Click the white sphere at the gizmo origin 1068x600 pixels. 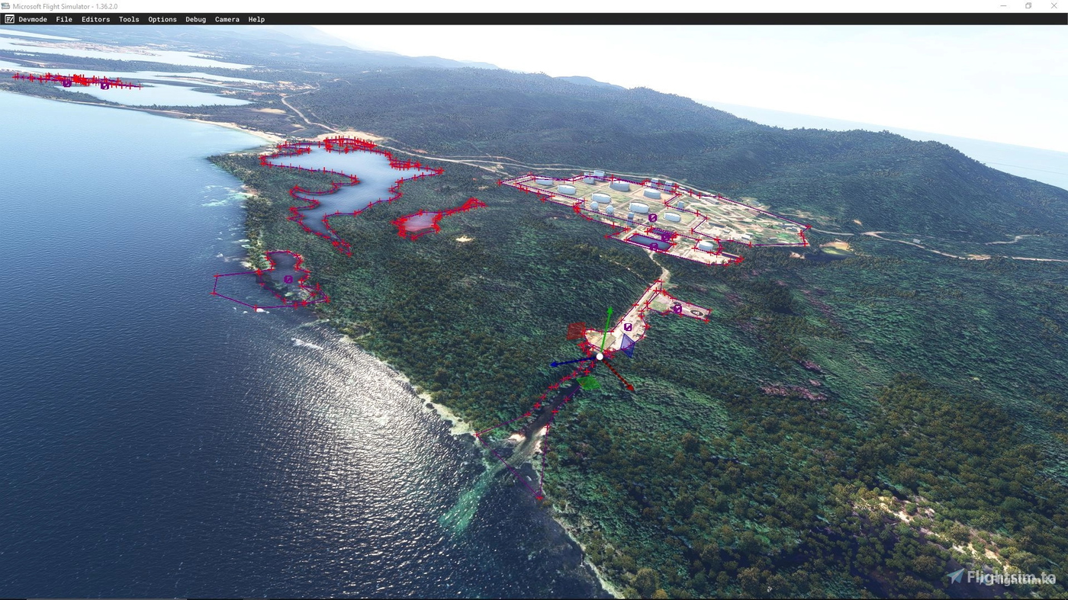click(600, 356)
